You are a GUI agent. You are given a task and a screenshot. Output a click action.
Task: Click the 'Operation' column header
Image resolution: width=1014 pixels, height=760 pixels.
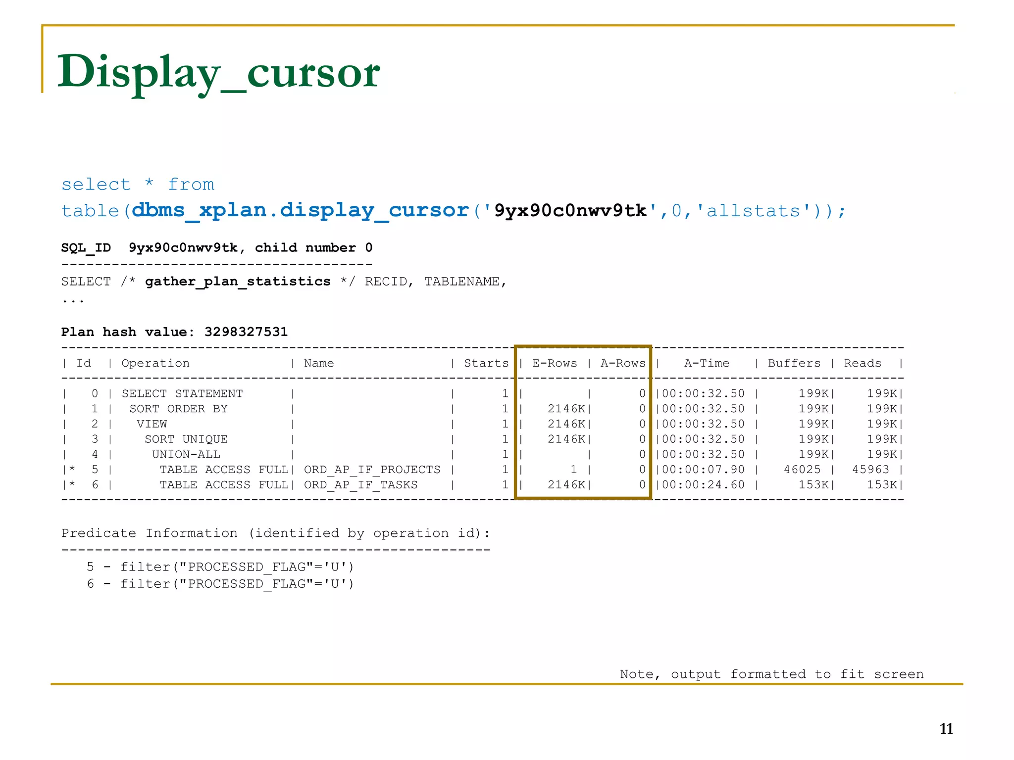pyautogui.click(x=155, y=364)
